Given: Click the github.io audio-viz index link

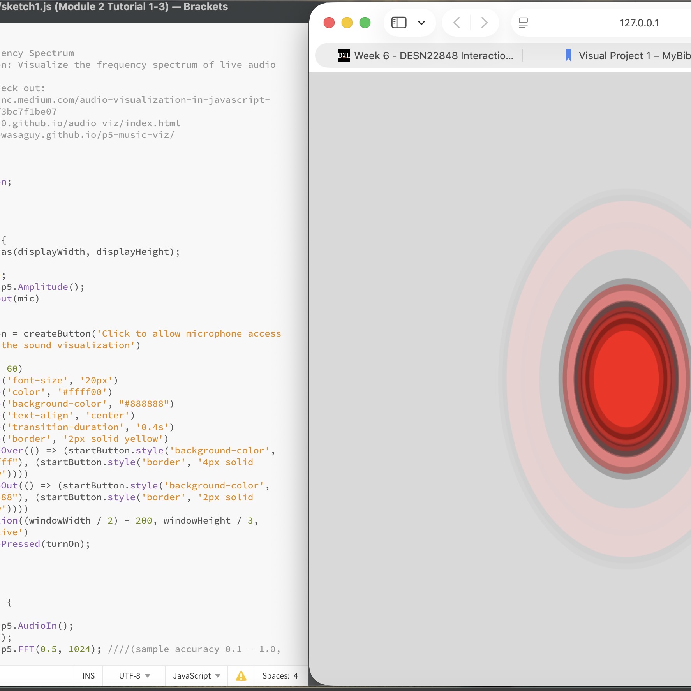Looking at the screenshot, I should [x=90, y=123].
